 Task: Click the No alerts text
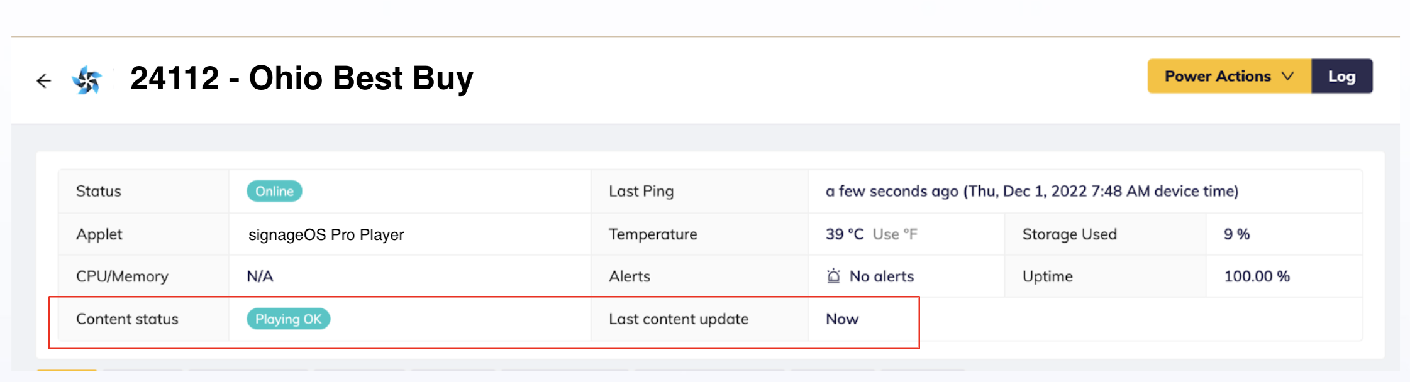[881, 276]
